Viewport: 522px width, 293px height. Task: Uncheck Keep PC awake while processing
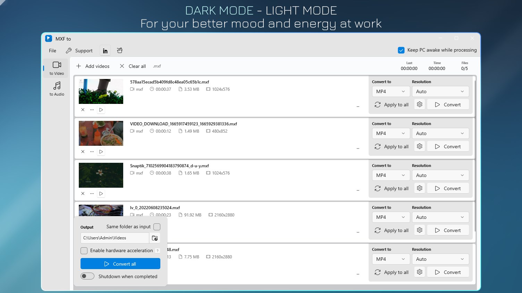401,50
